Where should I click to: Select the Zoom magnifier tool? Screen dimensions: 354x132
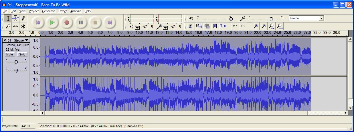click(x=8, y=26)
